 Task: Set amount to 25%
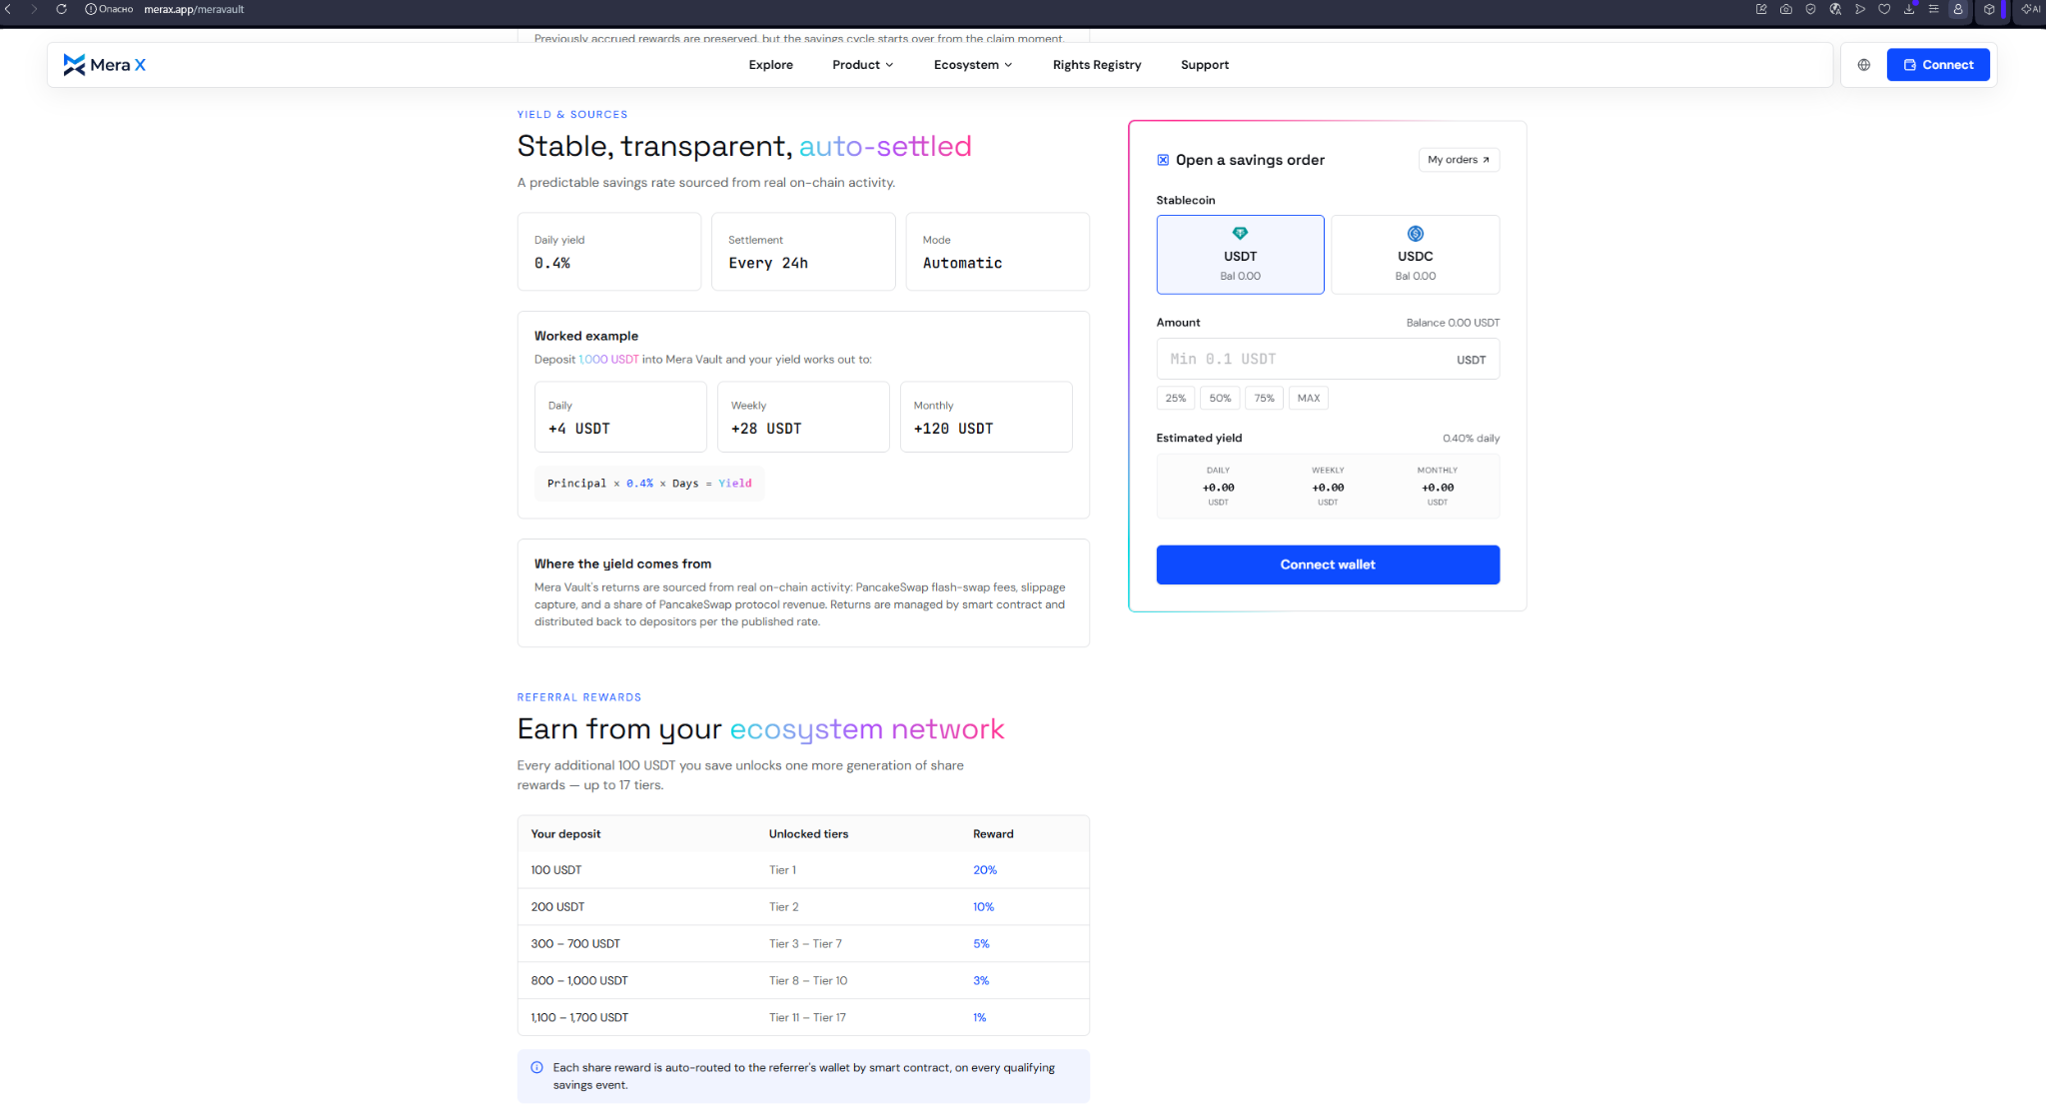tap(1176, 398)
